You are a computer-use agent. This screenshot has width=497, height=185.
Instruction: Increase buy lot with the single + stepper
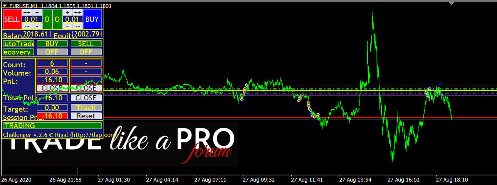pyautogui.click(x=67, y=12)
